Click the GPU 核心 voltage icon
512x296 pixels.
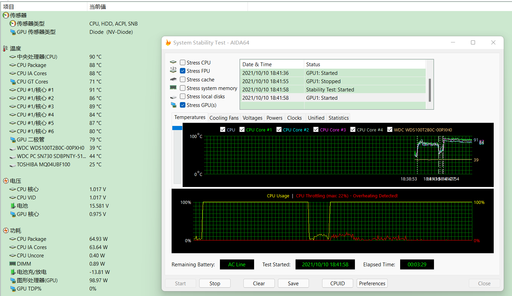(x=13, y=214)
